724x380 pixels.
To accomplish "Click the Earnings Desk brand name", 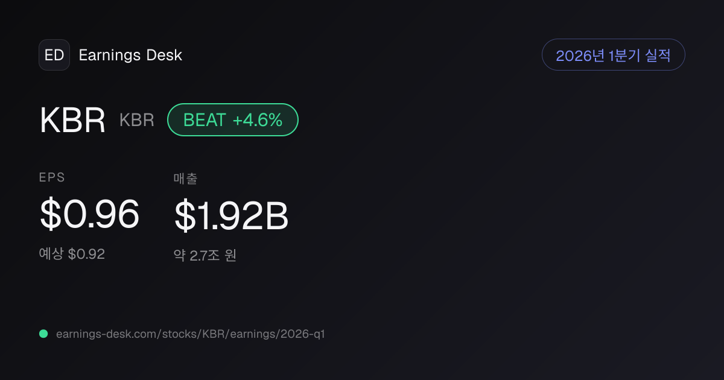I will [x=130, y=55].
